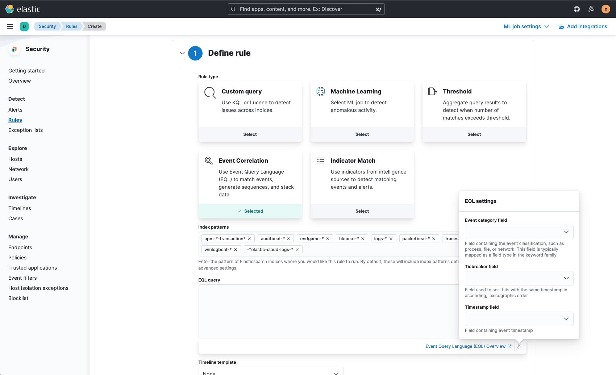Open the help menu icon
The image size is (616, 375).
pos(577,9)
